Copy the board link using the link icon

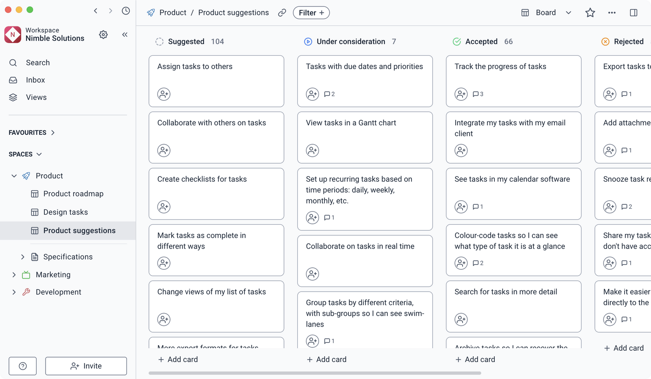282,13
